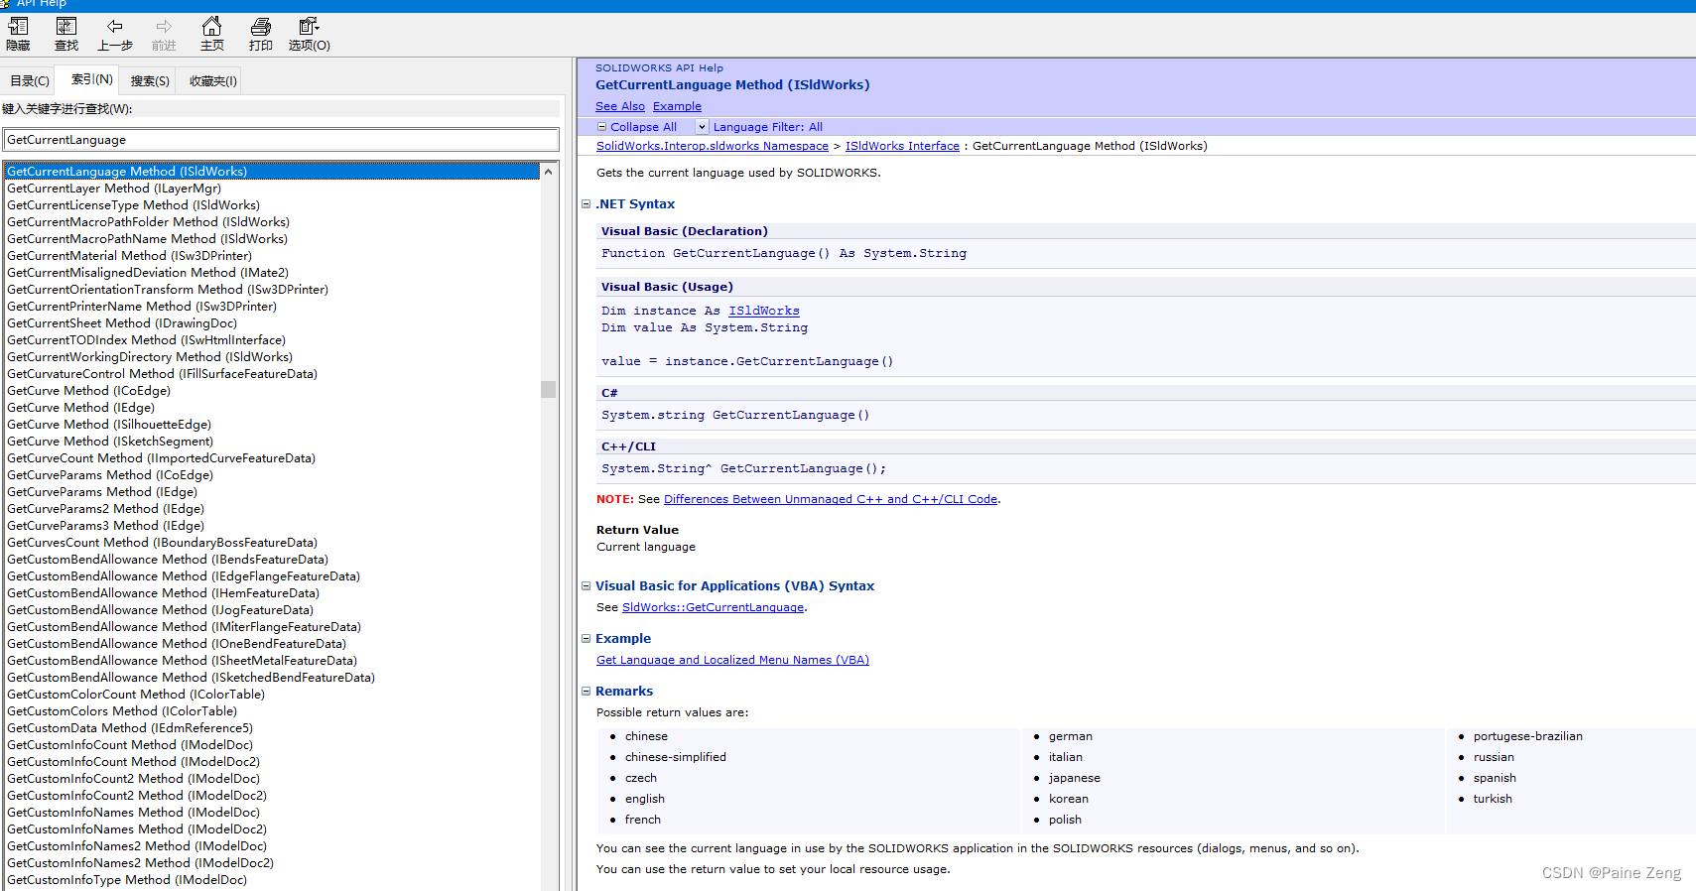
Task: Open Differences Between Unmanaged C++ and C++/CLI link
Action: (831, 499)
